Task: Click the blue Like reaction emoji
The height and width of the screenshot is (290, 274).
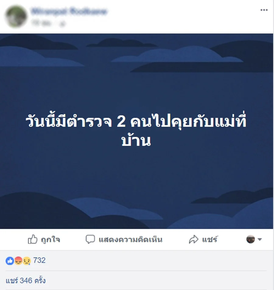Action: coord(10,261)
